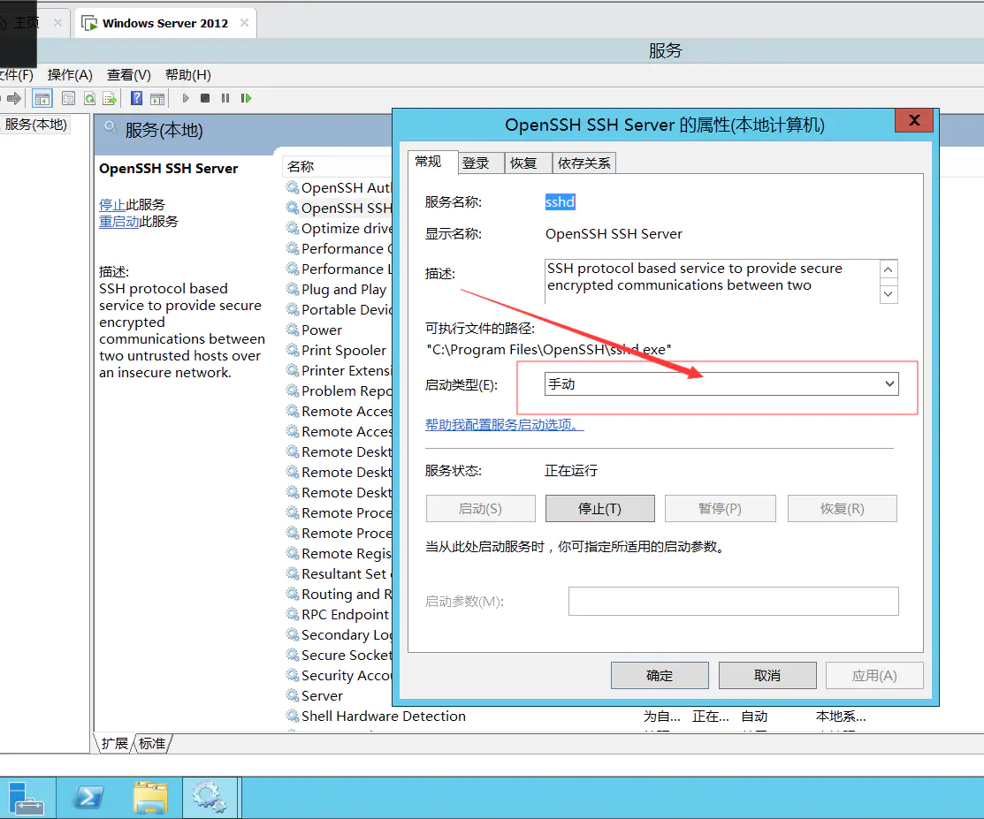This screenshot has width=984, height=819.
Task: Stop service with the stop toolbar icon
Action: tap(205, 98)
